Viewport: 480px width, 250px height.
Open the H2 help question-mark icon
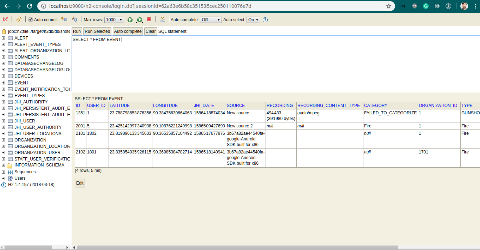click(265, 20)
